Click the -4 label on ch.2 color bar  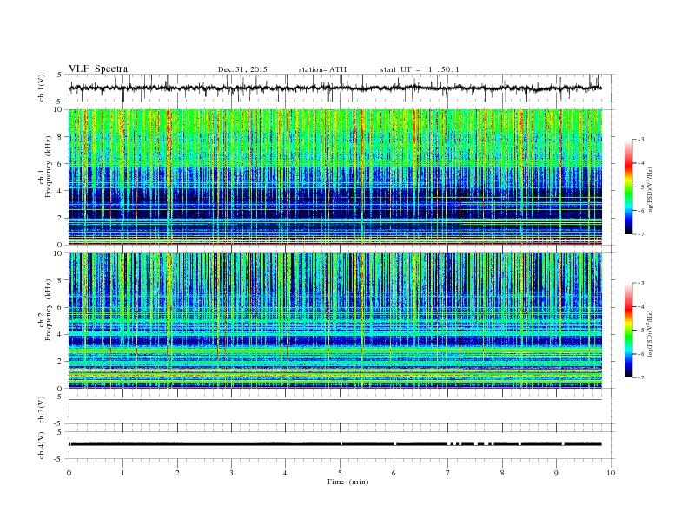(641, 306)
